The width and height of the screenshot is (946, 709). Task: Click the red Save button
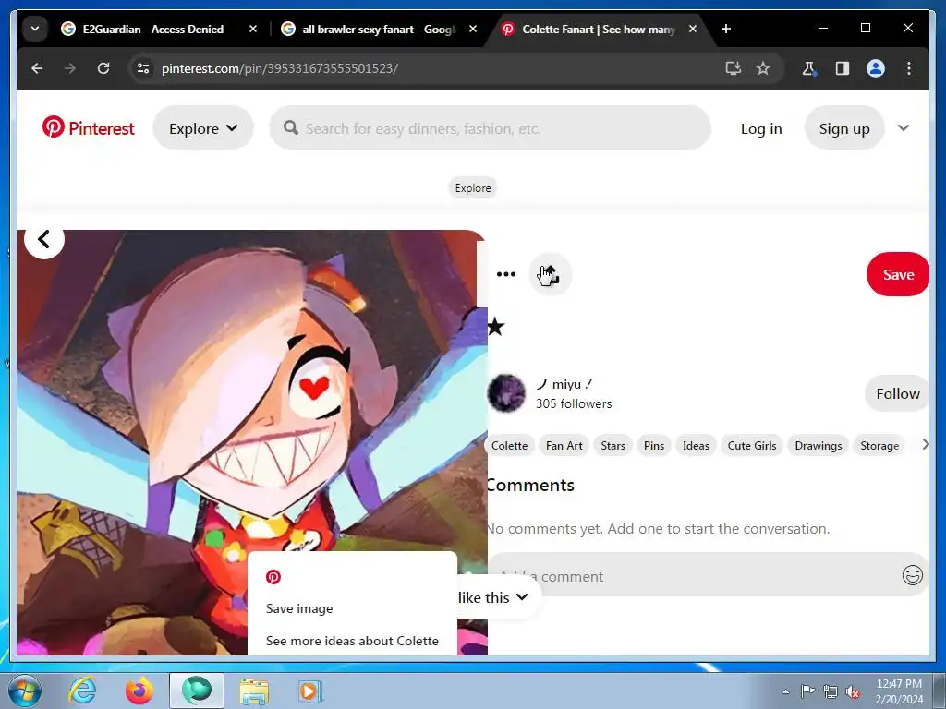898,274
